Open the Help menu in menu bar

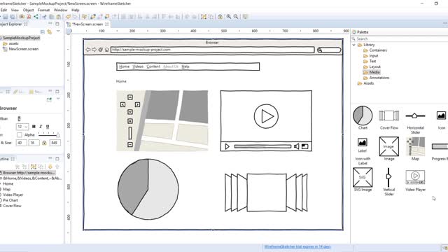[x=75, y=10]
